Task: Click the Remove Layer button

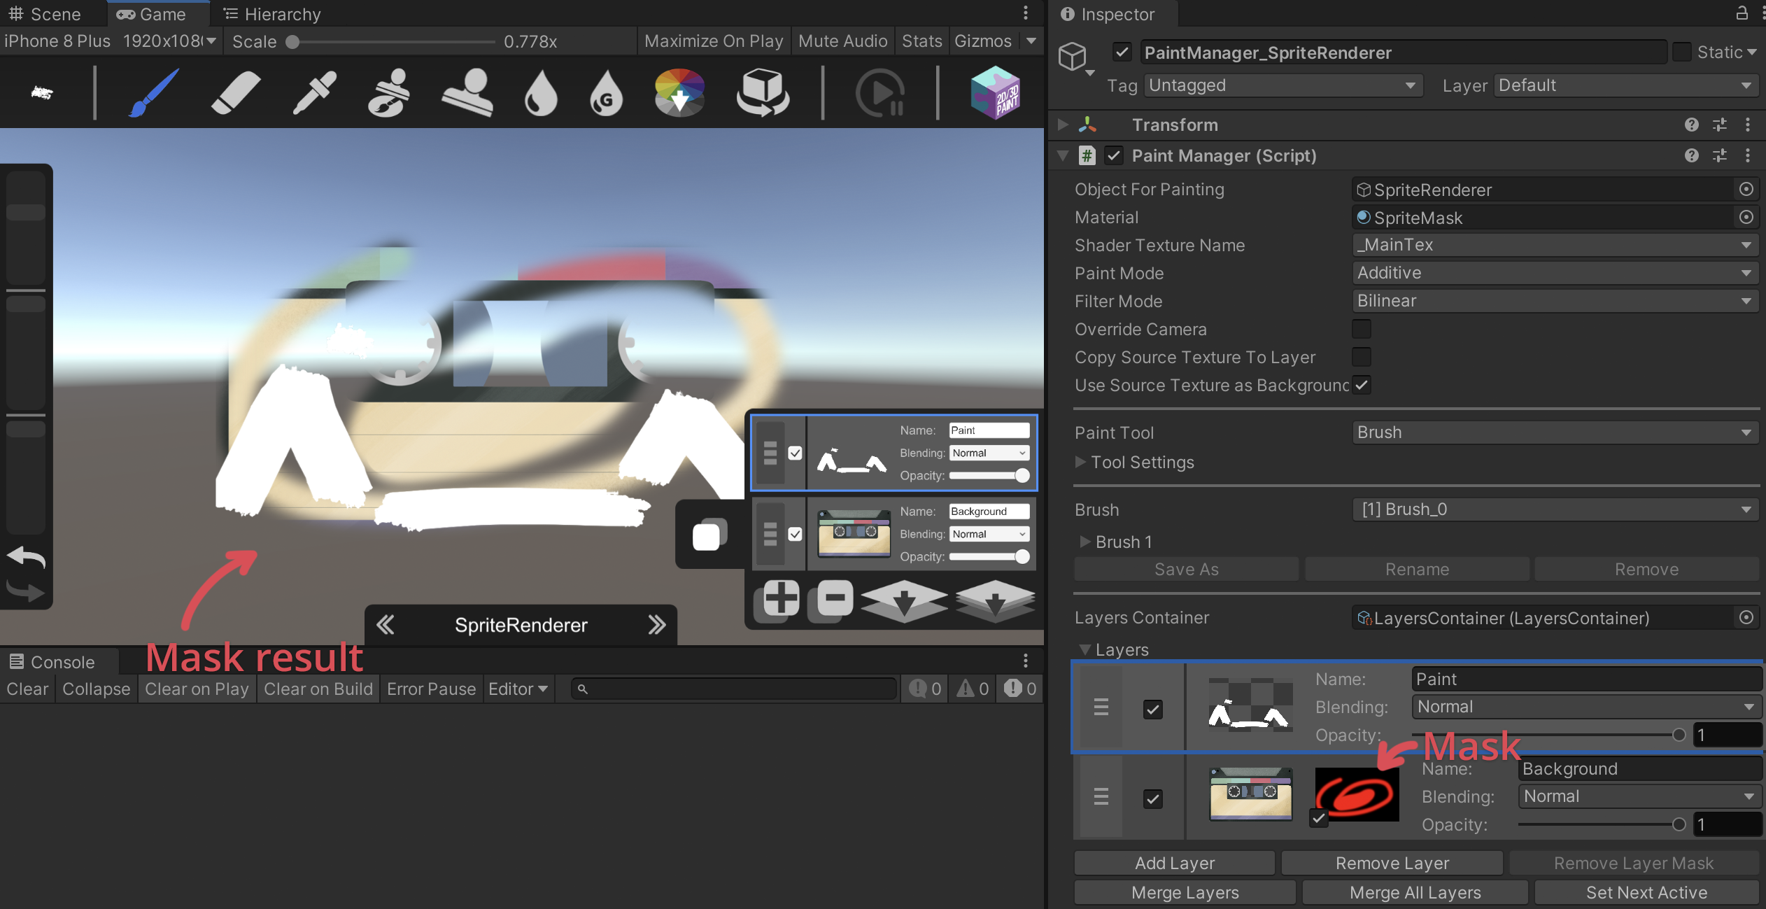Action: click(1392, 864)
